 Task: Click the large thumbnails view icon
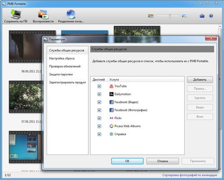(x=185, y=16)
